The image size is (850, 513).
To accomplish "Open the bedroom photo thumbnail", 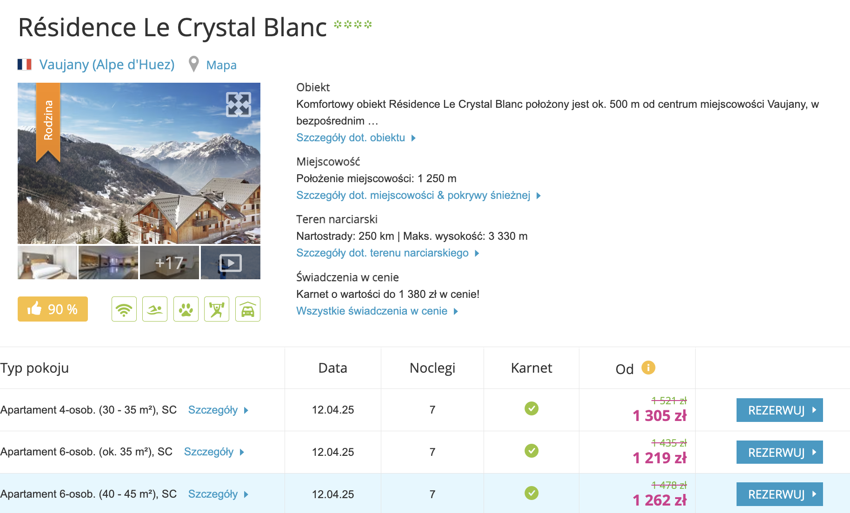I will (x=47, y=263).
